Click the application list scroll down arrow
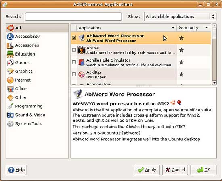 pyautogui.click(x=214, y=83)
